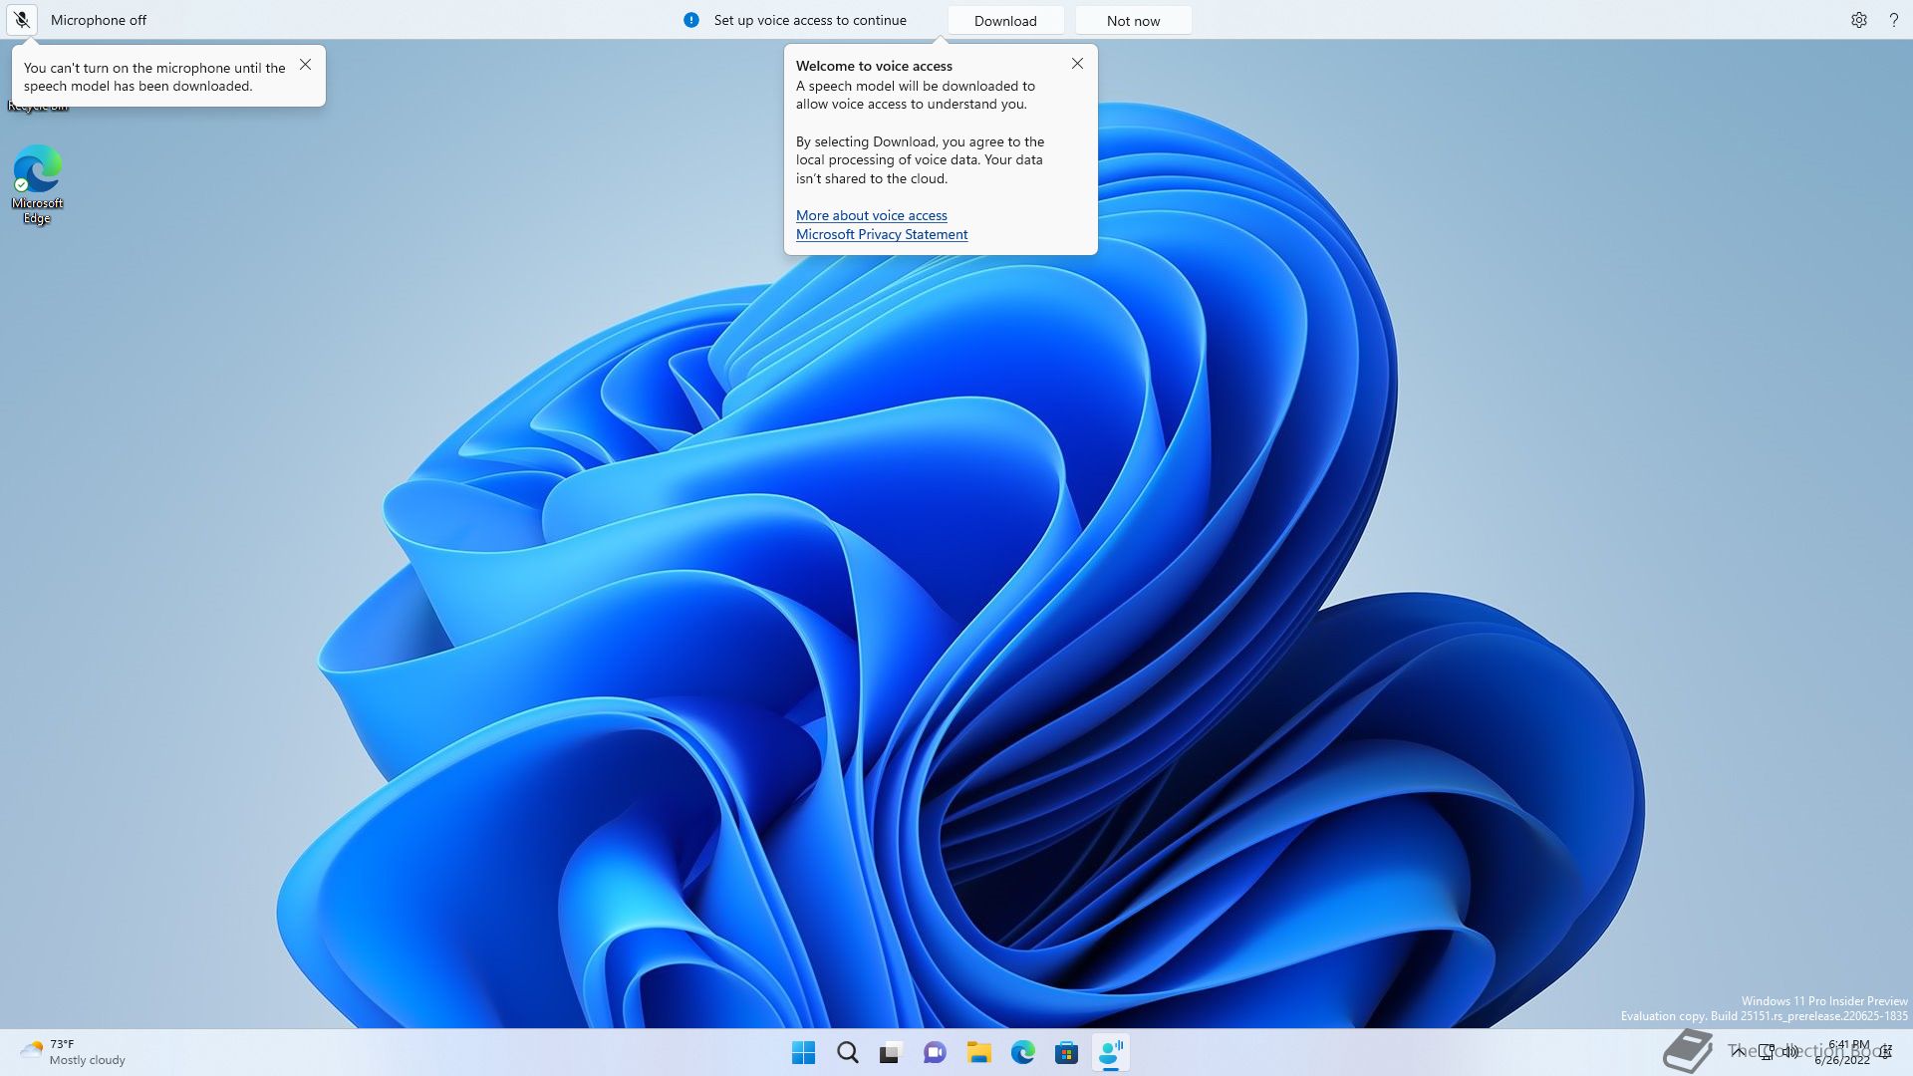Dismiss the microphone warning tooltip
The height and width of the screenshot is (1076, 1913).
305,65
